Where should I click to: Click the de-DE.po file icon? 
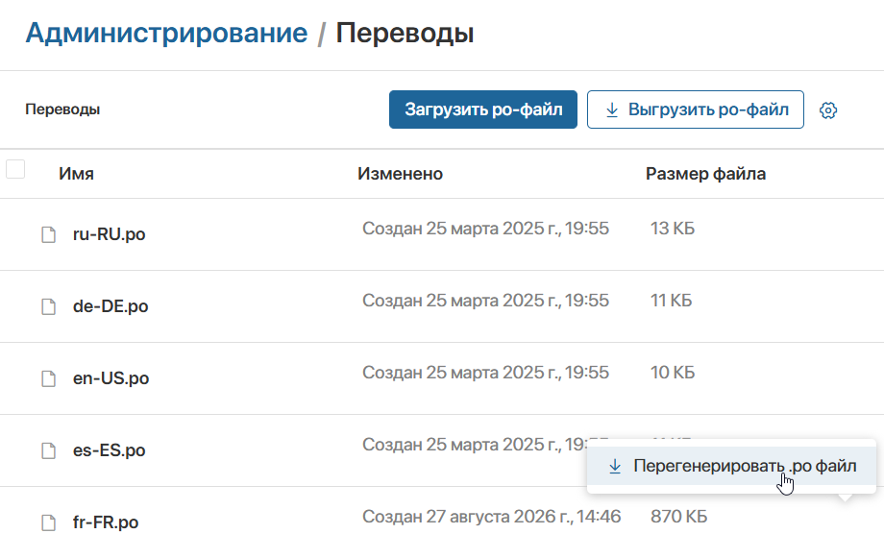pyautogui.click(x=48, y=306)
